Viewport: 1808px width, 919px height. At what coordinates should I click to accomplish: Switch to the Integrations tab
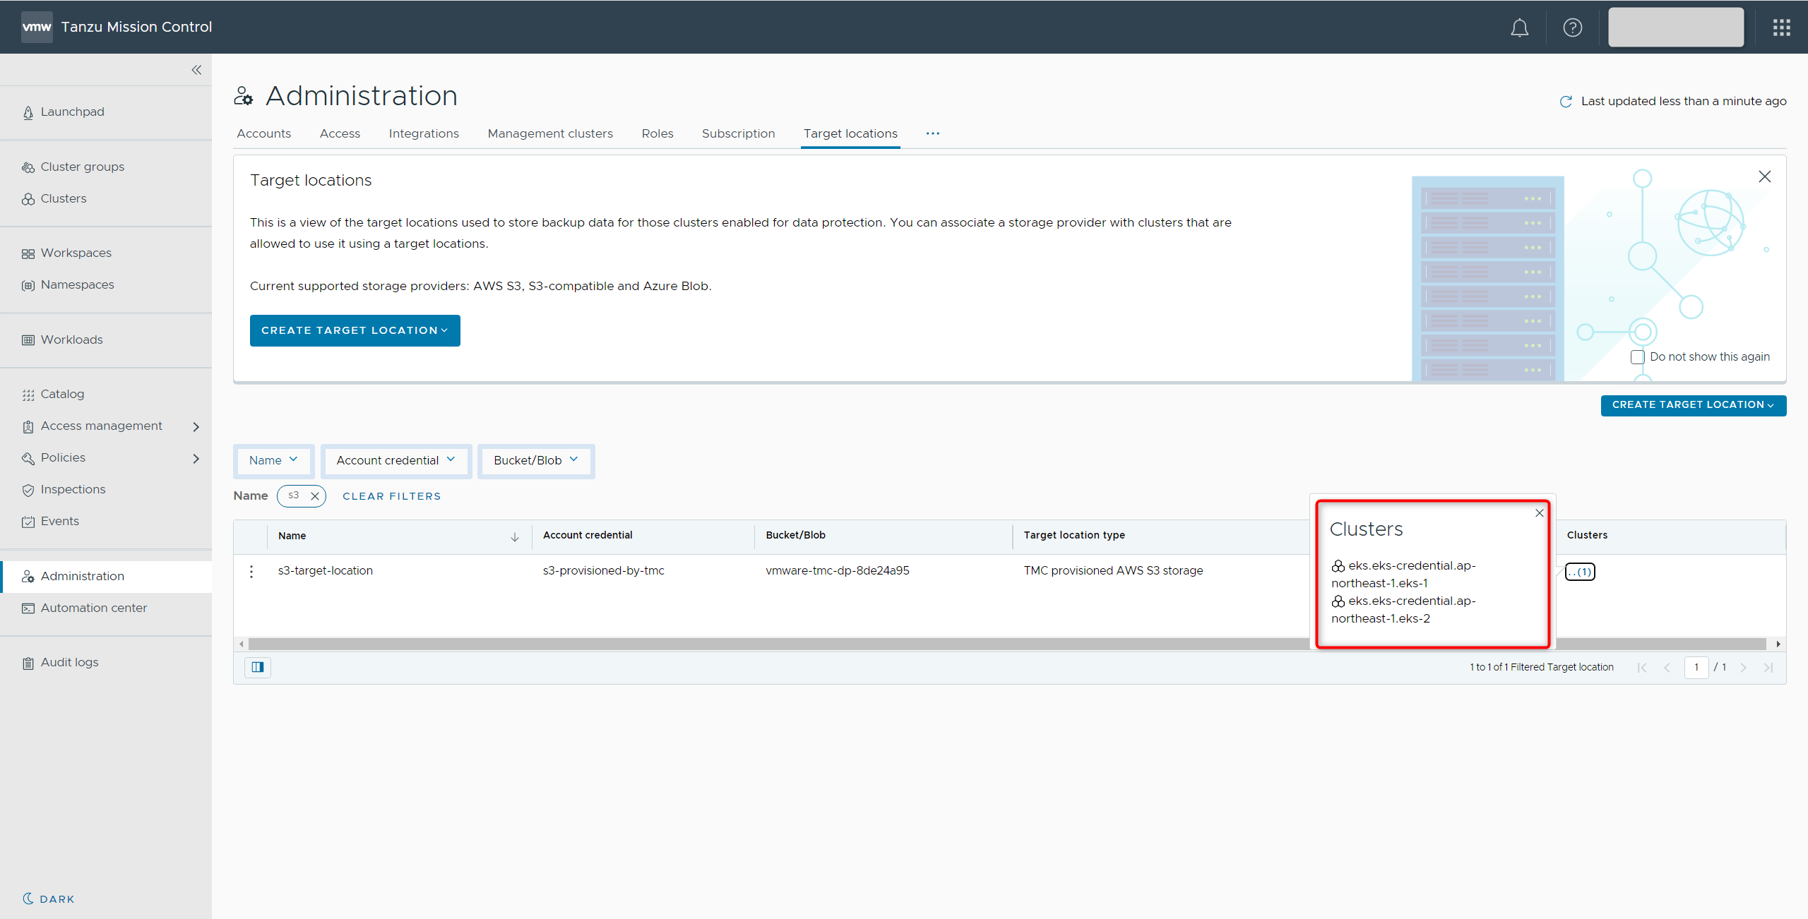click(423, 133)
